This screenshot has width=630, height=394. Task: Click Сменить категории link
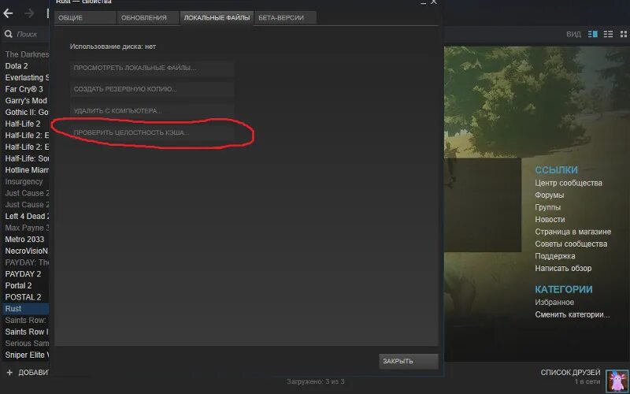click(573, 314)
